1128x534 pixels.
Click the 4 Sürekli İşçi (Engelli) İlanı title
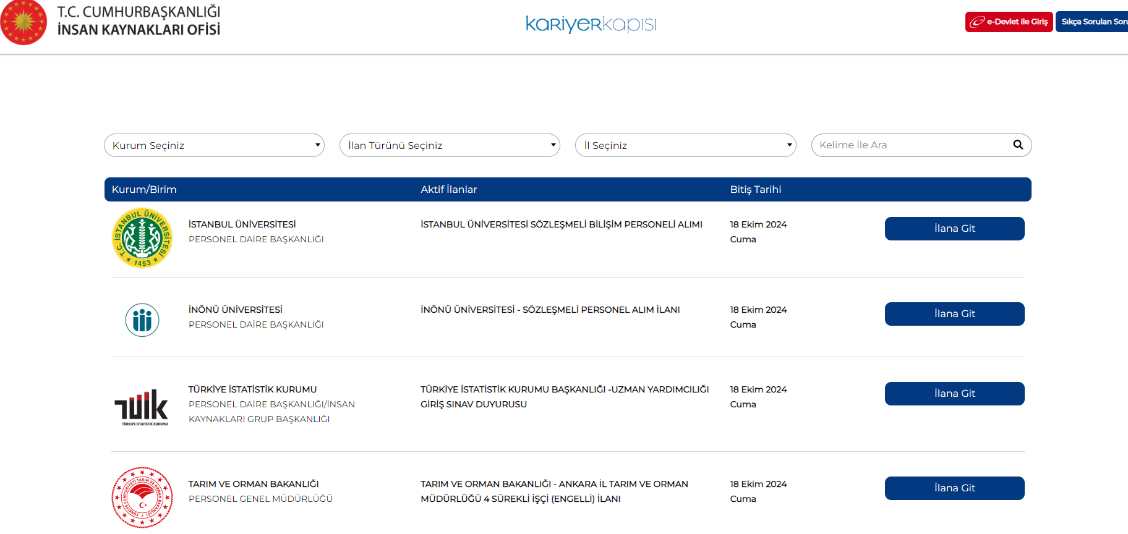pyautogui.click(x=555, y=491)
